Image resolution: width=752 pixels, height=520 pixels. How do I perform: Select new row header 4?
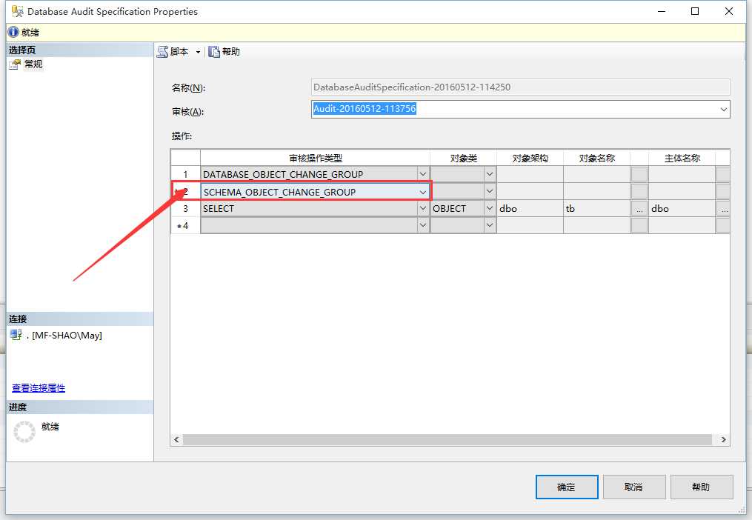pyautogui.click(x=186, y=225)
